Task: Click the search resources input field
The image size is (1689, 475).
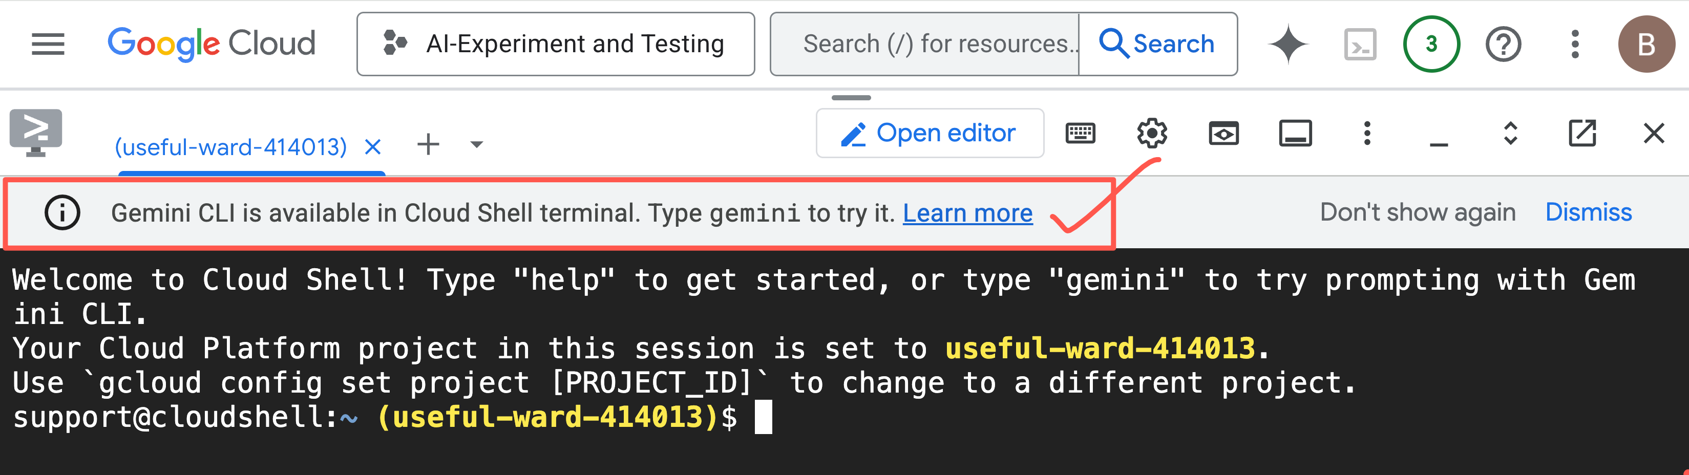Action: pyautogui.click(x=924, y=44)
